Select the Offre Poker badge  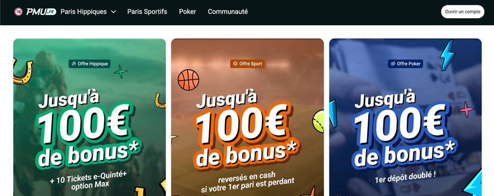pyautogui.click(x=406, y=64)
